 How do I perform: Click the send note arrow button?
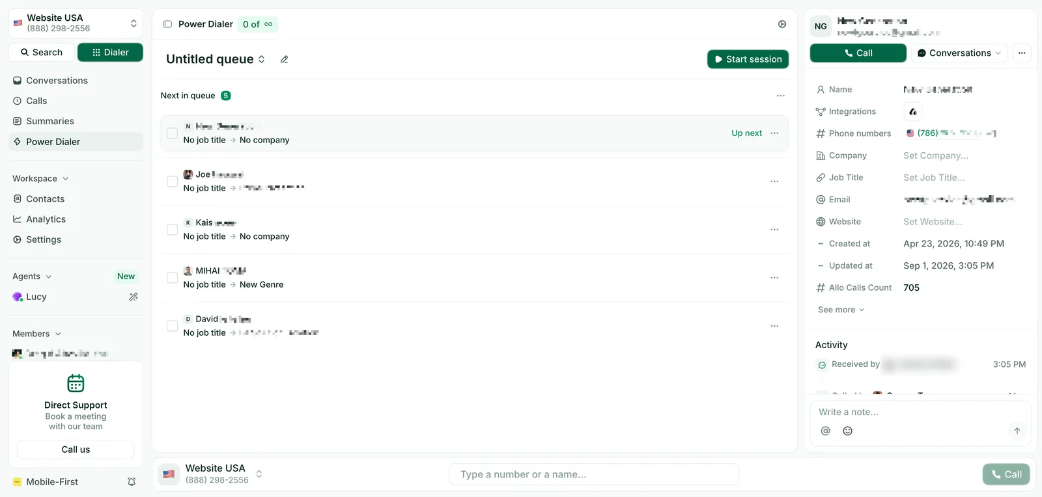[x=1017, y=431]
